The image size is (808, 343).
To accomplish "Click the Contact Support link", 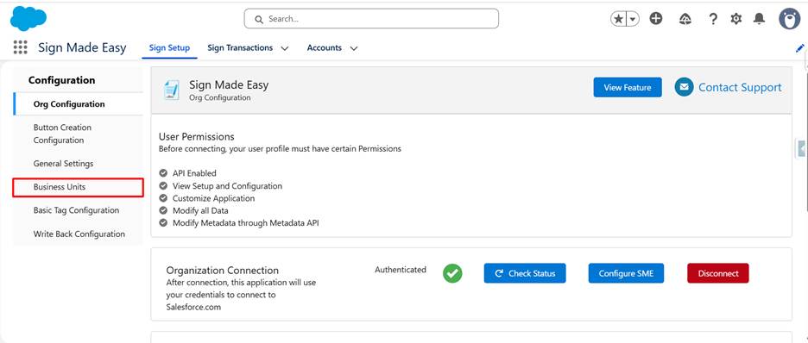I will pos(740,87).
